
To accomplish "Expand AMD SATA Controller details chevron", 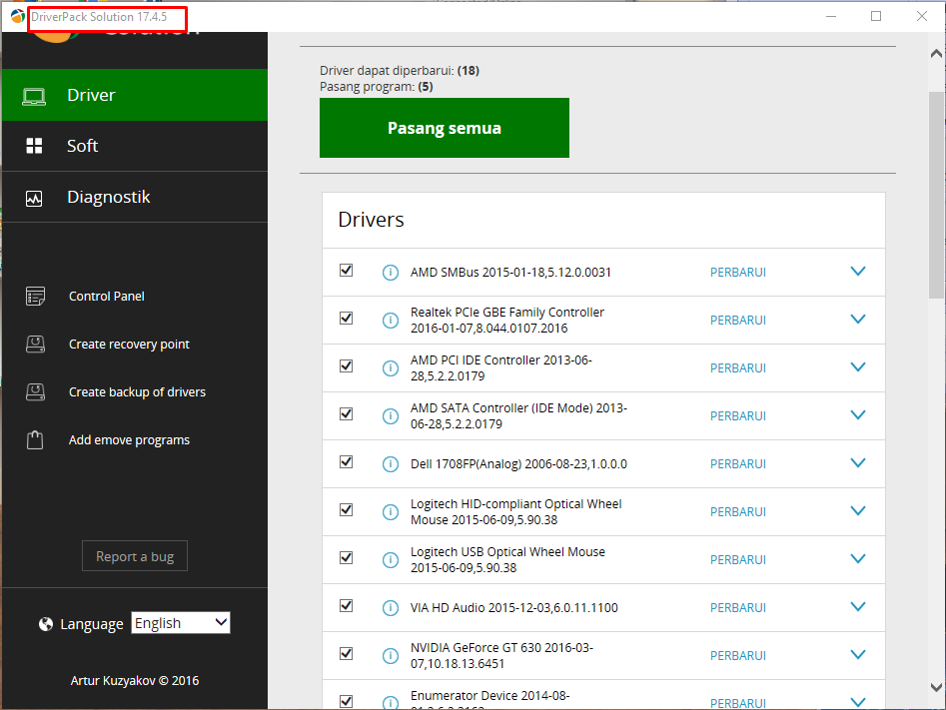I will click(858, 415).
